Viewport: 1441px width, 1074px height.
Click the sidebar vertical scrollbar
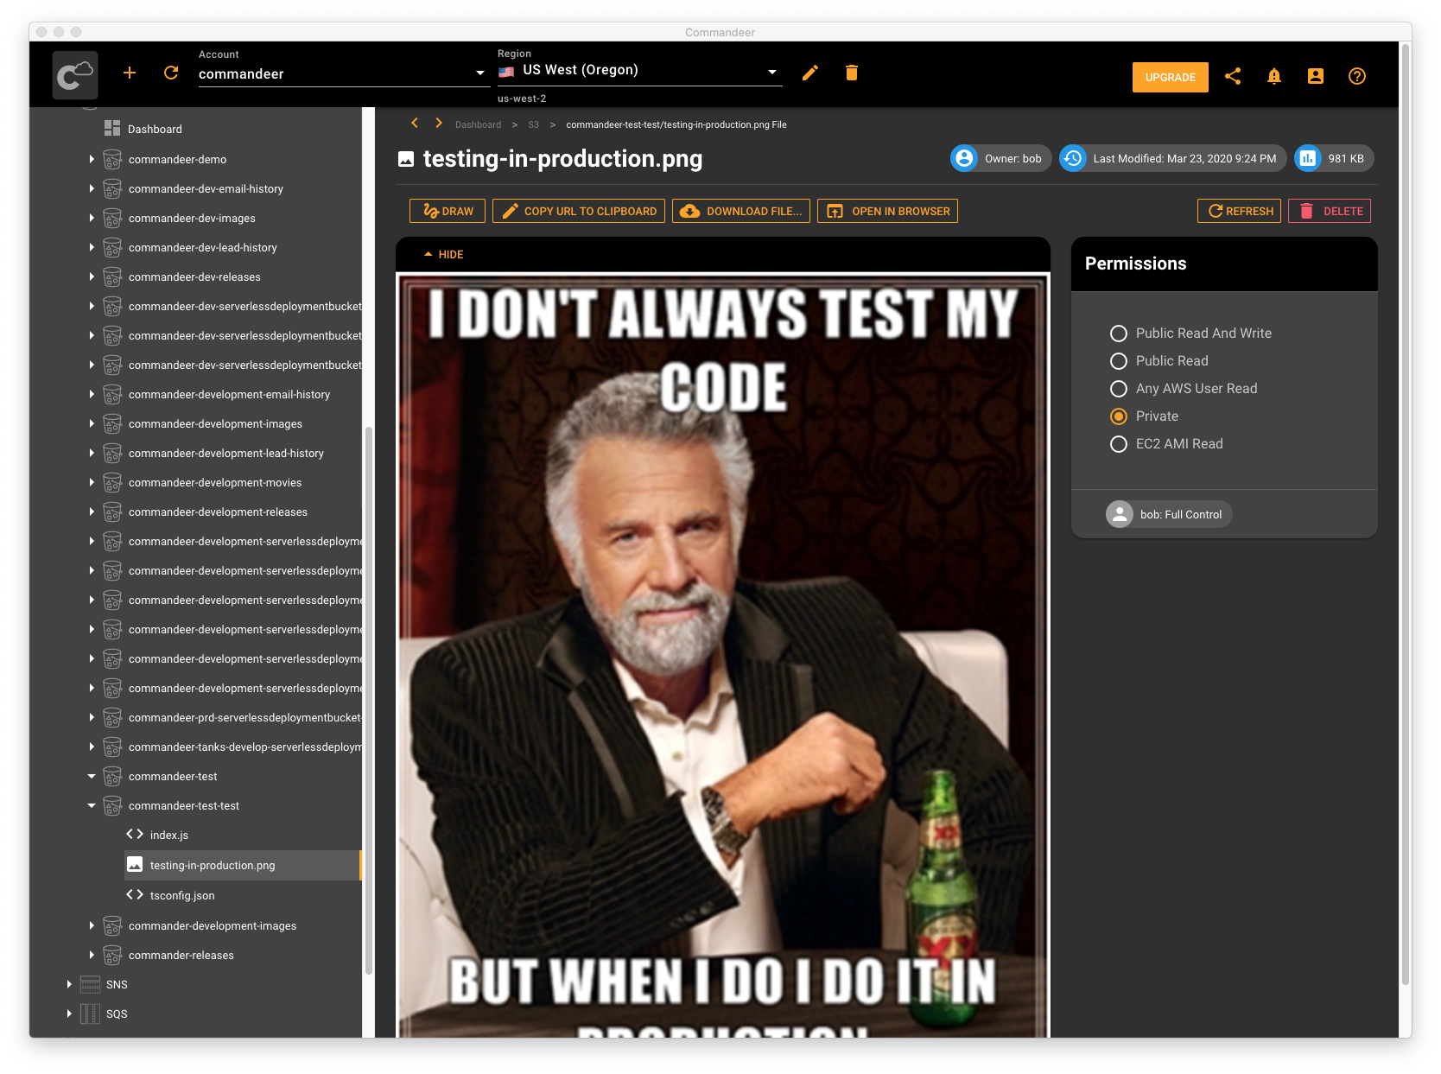pyautogui.click(x=369, y=700)
